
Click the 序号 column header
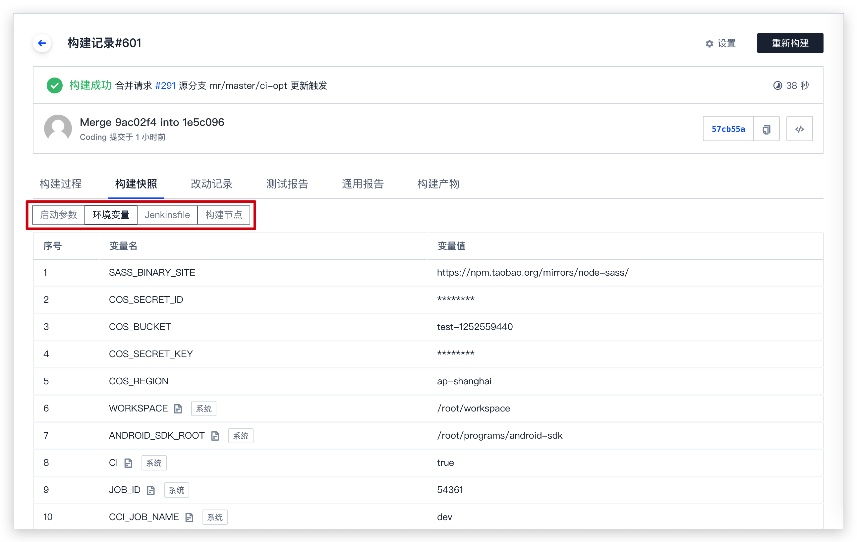tap(53, 246)
